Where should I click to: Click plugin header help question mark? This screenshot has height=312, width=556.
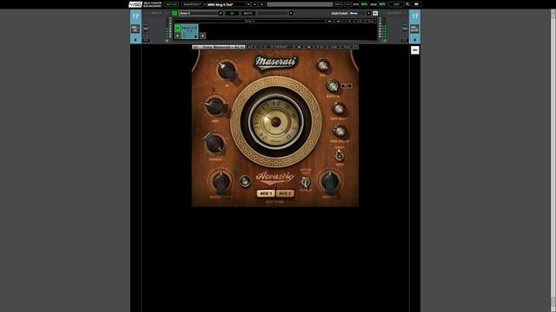(x=355, y=47)
